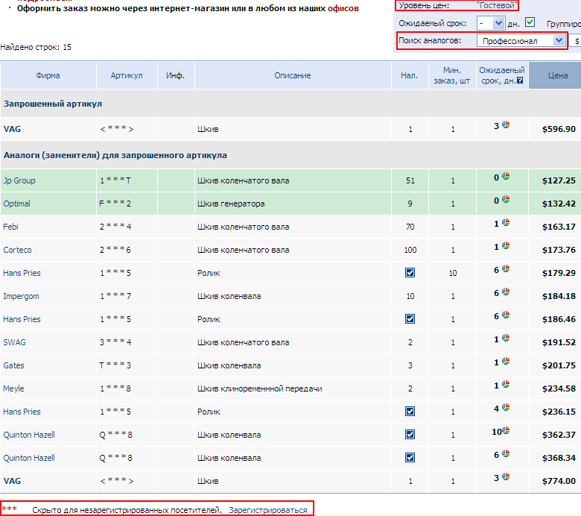Sort by Ожидаемый срок, дн. column header
This screenshot has width=581, height=516.
(x=502, y=75)
